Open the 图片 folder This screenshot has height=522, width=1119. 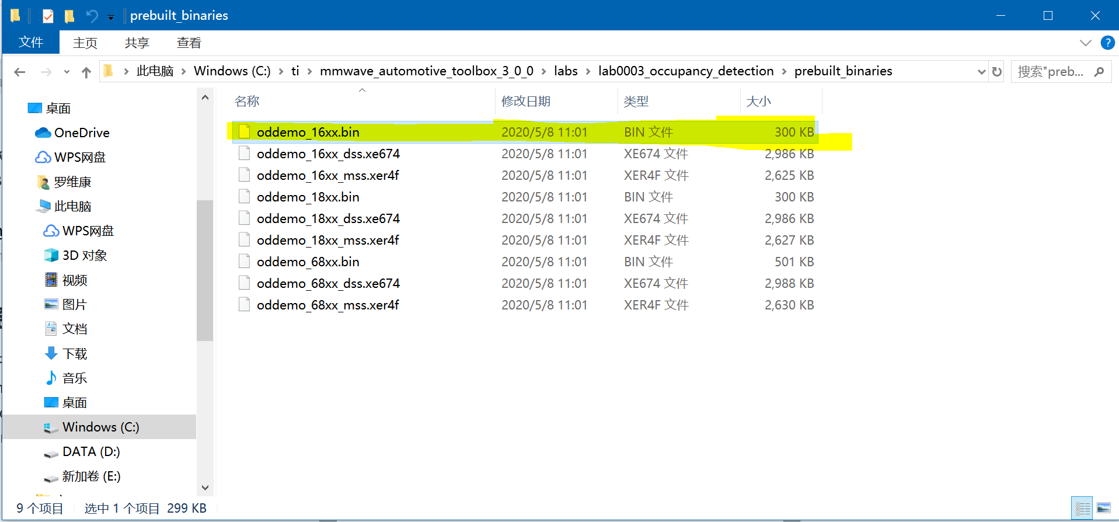coord(66,304)
